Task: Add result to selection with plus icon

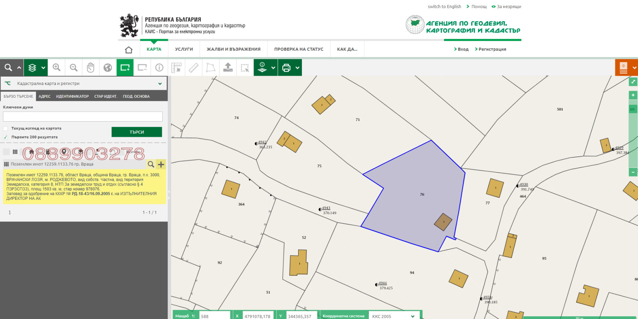Action: pos(161,164)
